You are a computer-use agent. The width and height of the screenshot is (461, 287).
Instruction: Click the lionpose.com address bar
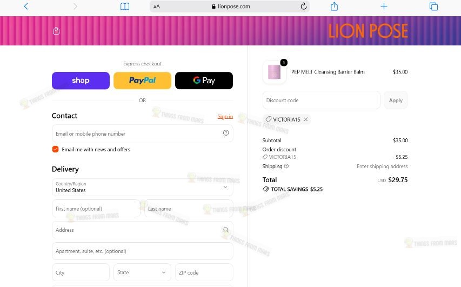230,6
